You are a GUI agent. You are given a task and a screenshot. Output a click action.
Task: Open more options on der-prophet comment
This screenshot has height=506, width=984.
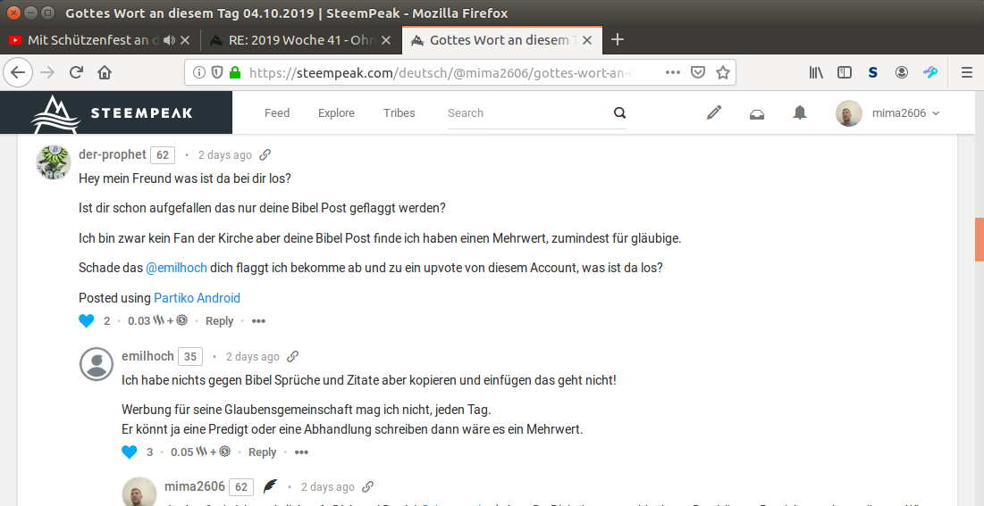258,321
